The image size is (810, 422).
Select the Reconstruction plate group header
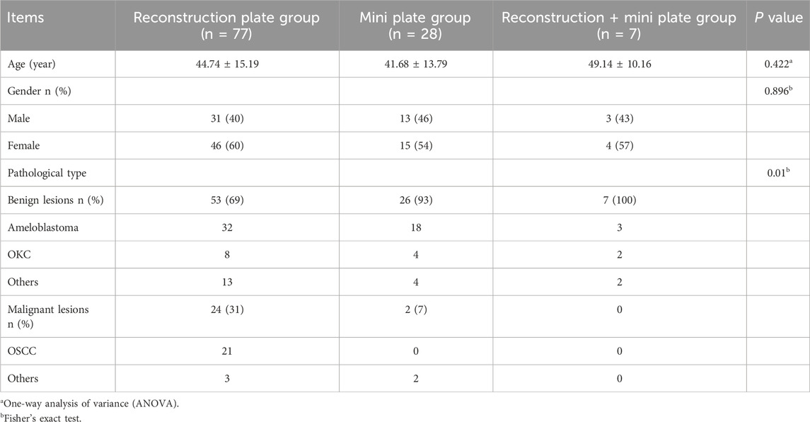pos(228,25)
